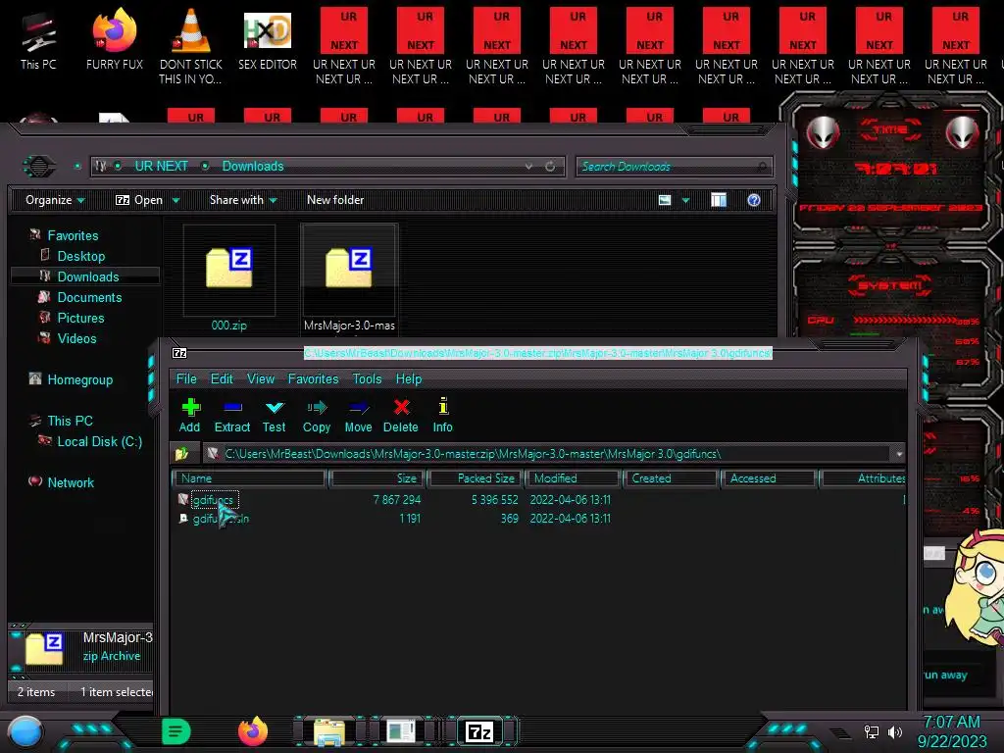Expand Explorer address history dropdown
Image resolution: width=1004 pixels, height=753 pixels.
tap(528, 167)
